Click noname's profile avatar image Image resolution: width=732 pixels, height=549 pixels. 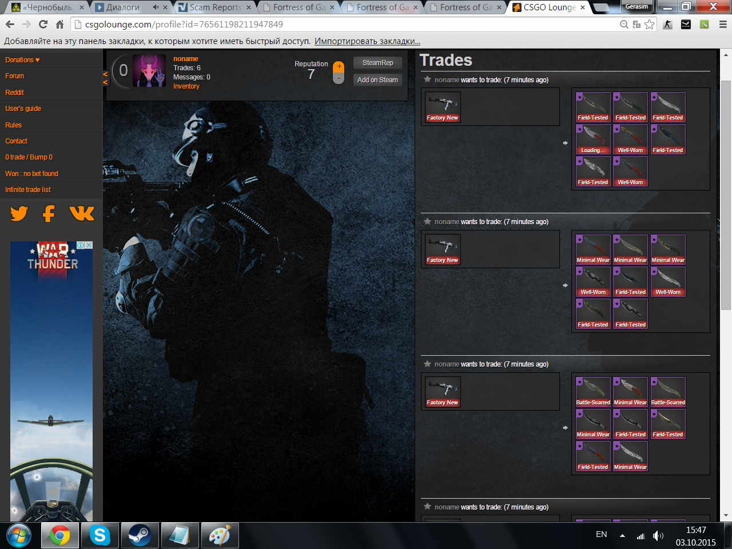(149, 71)
